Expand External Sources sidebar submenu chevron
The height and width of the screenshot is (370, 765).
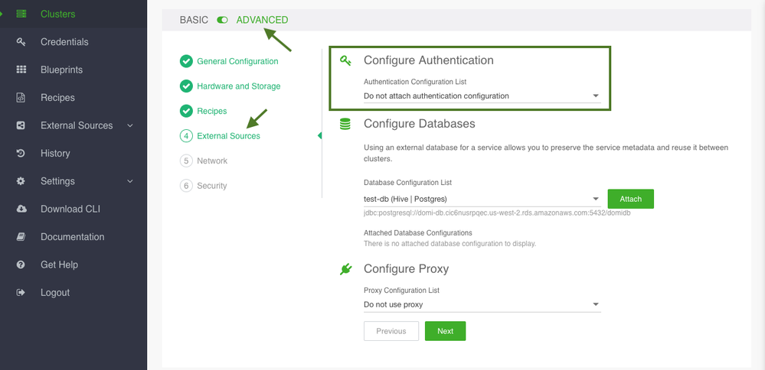(x=129, y=125)
